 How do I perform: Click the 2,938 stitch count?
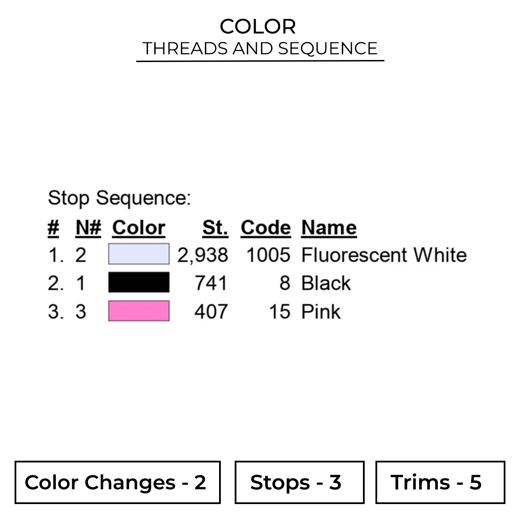[203, 255]
